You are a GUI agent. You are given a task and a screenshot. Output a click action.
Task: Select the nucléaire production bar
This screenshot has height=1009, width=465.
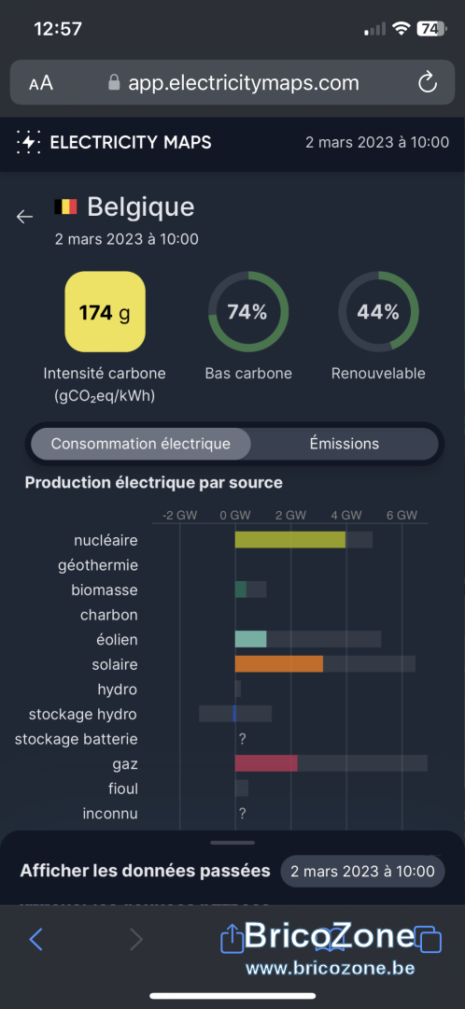click(x=290, y=540)
